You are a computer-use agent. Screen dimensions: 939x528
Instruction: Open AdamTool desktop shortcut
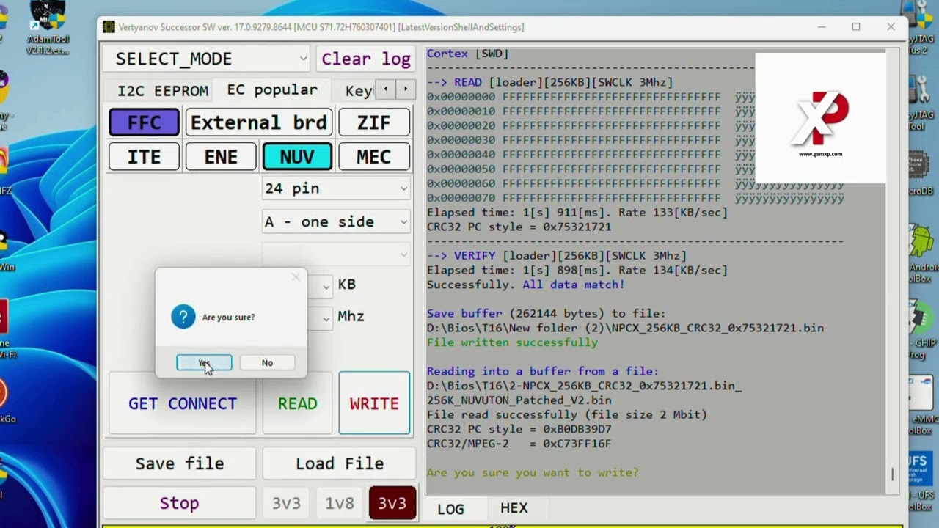point(47,28)
